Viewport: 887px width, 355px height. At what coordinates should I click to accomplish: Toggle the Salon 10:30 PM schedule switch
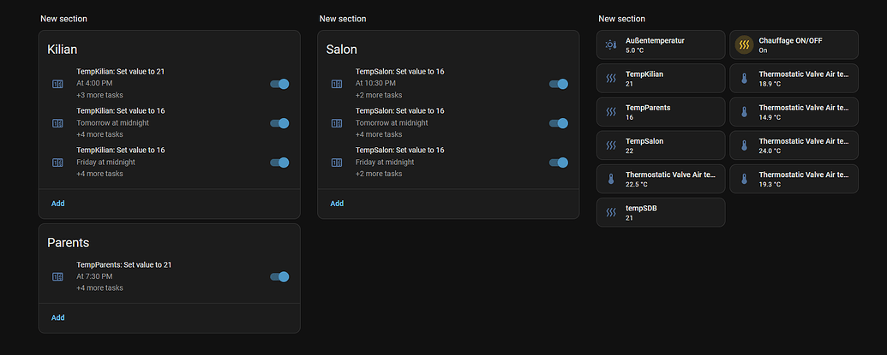point(559,84)
